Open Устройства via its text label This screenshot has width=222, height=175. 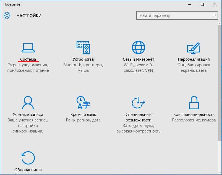tap(83, 59)
